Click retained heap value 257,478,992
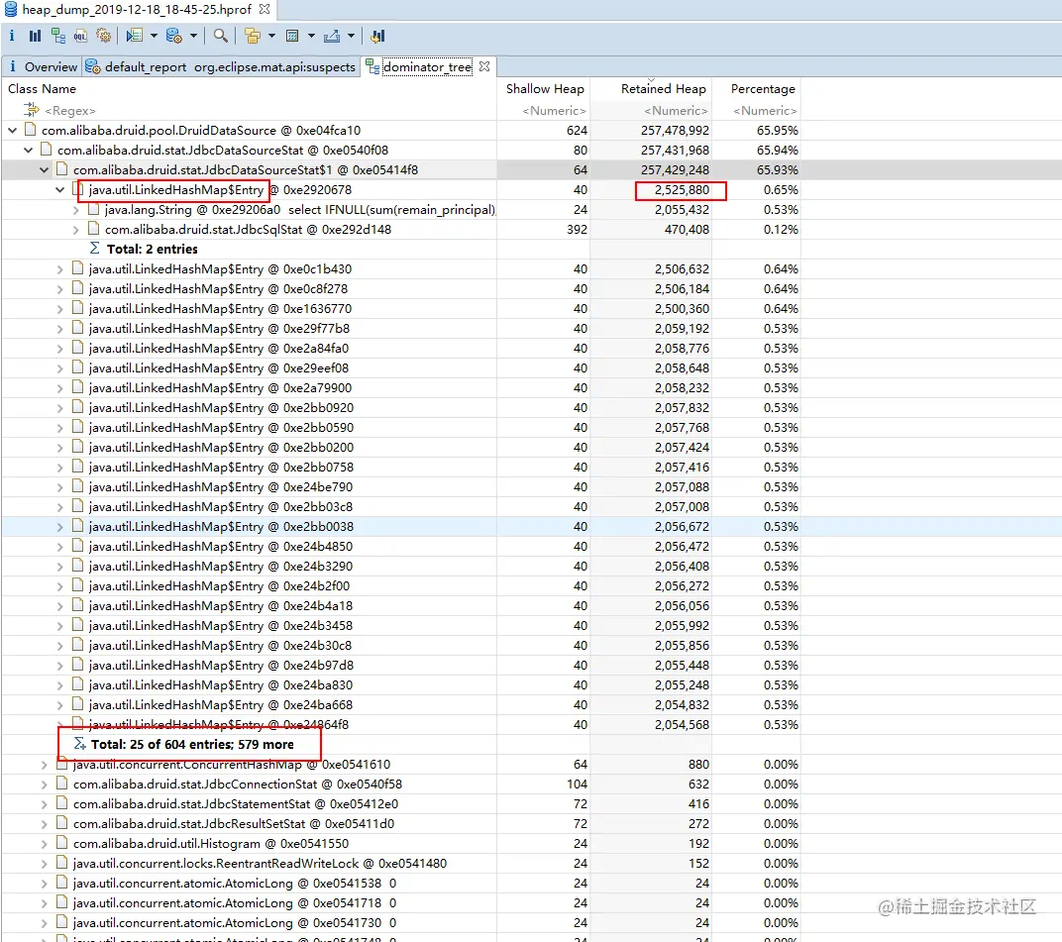 (675, 130)
